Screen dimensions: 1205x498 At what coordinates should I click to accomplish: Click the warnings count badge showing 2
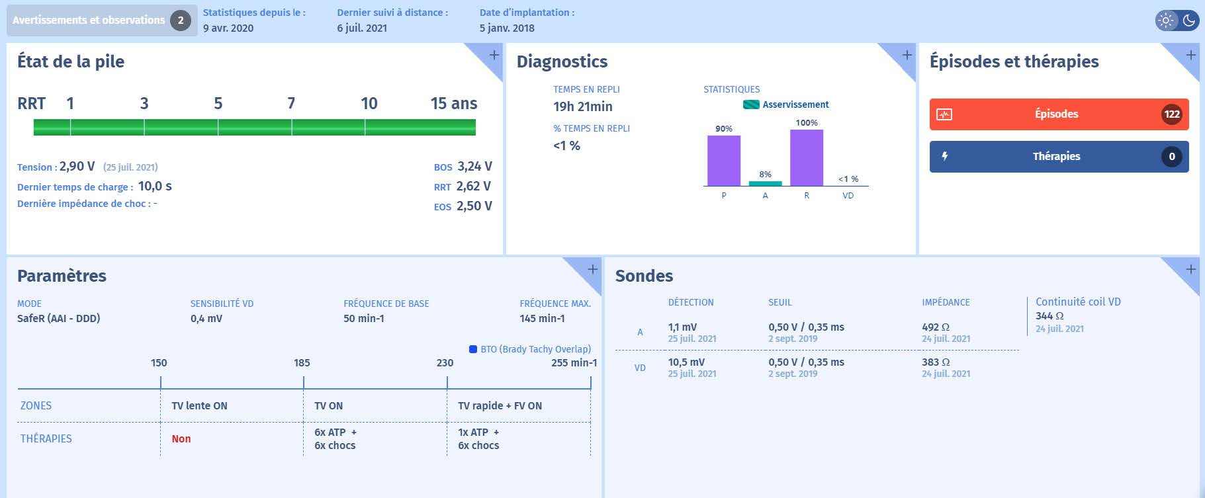pos(180,21)
